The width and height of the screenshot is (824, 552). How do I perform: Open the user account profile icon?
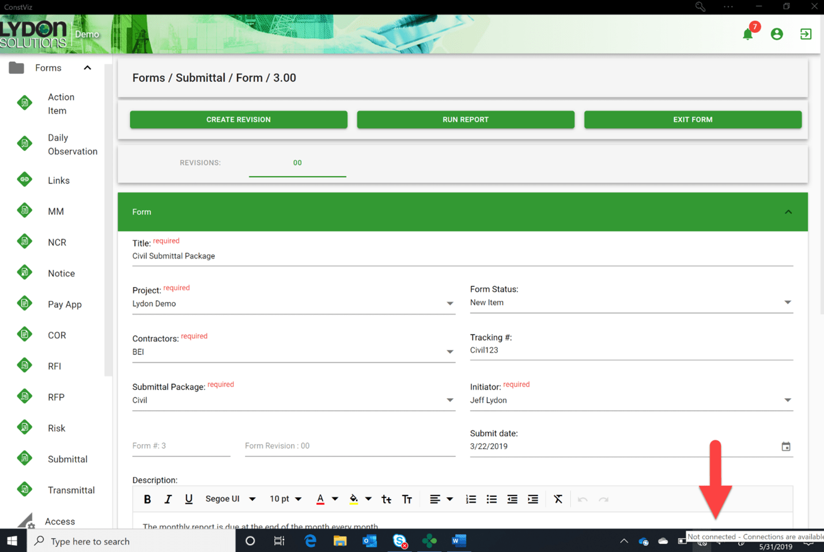coord(777,35)
